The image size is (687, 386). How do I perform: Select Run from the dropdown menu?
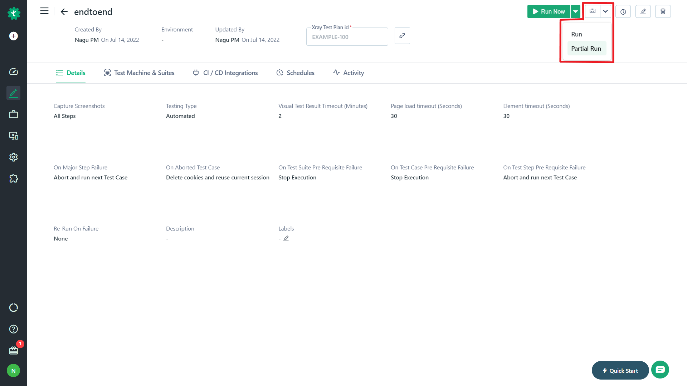pyautogui.click(x=586, y=34)
